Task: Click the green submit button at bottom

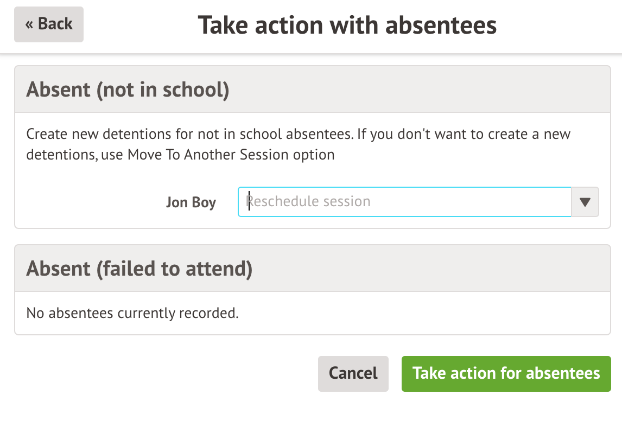Action: click(506, 373)
